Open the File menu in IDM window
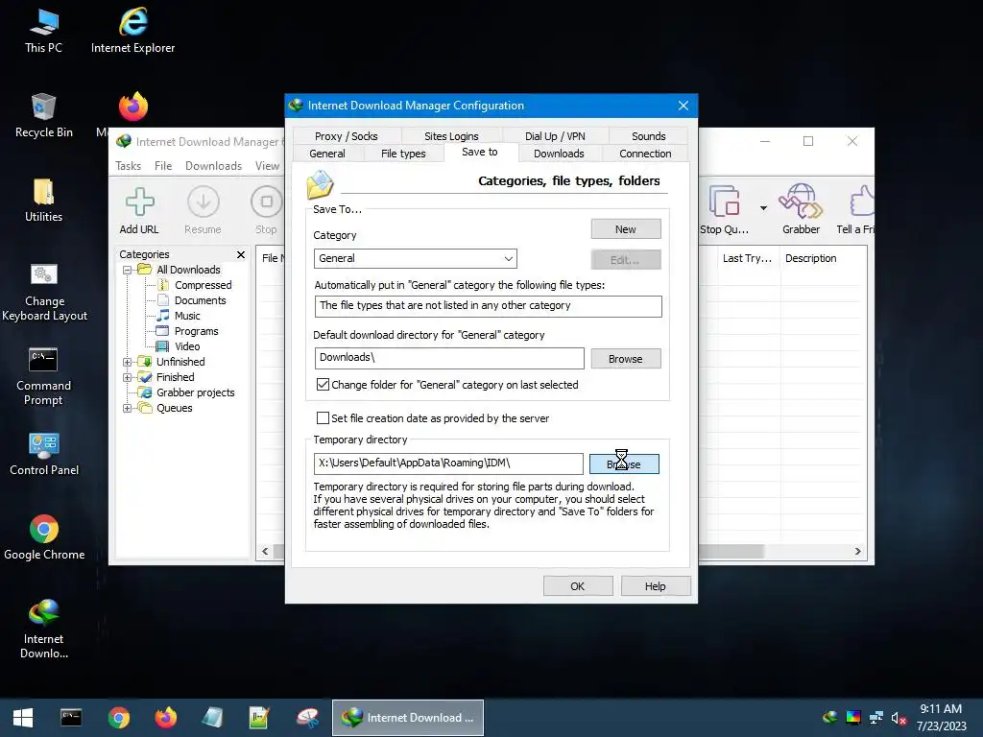983x737 pixels. (x=163, y=166)
